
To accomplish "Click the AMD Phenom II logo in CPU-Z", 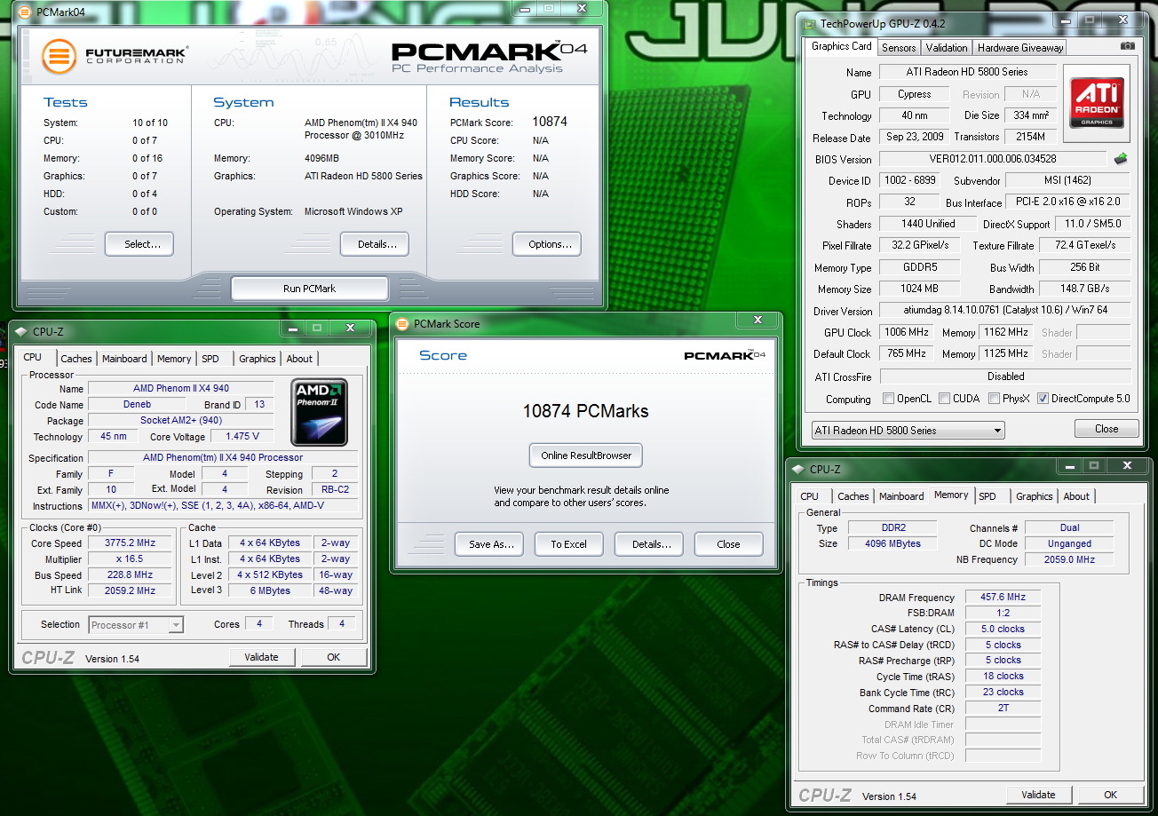I will [320, 411].
